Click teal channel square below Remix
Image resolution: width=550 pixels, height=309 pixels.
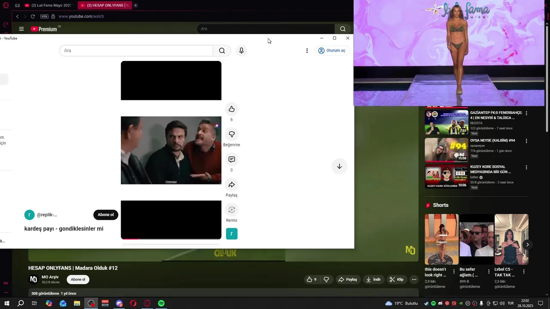232,234
